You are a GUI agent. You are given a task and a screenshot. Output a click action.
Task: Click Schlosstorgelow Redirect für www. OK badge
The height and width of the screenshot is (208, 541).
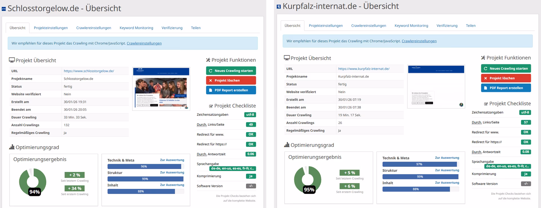251,134
